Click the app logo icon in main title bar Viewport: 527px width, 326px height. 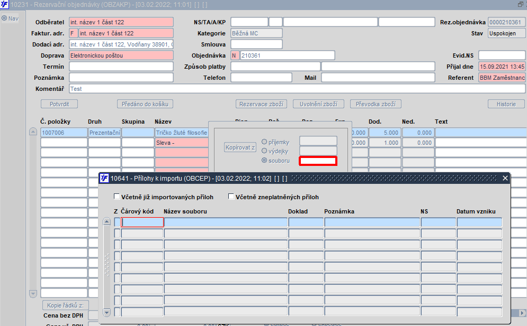4,5
